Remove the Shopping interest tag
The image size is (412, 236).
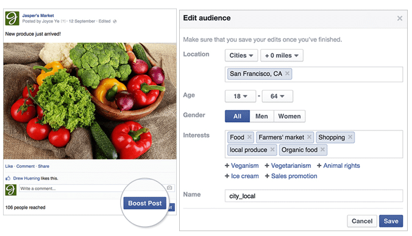[350, 137]
